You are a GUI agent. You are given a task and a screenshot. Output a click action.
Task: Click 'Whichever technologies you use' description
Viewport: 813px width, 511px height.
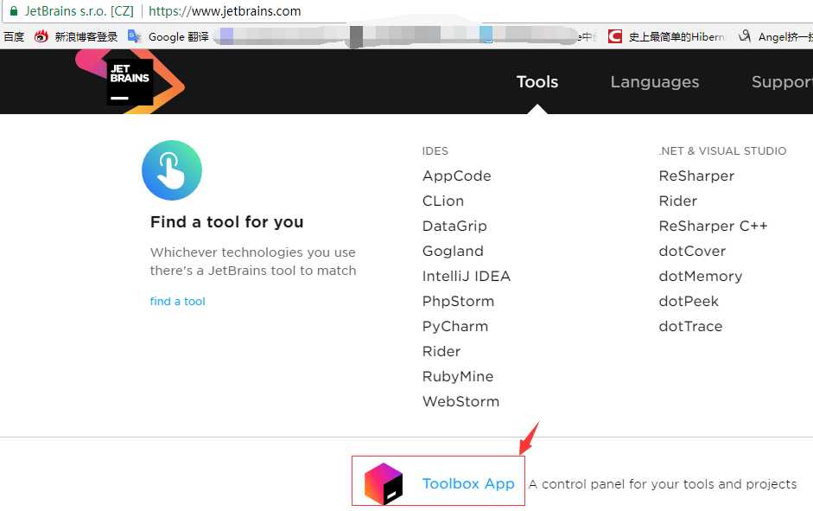pyautogui.click(x=253, y=261)
